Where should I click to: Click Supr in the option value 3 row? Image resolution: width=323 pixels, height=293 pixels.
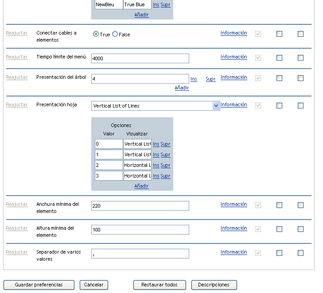click(x=165, y=176)
